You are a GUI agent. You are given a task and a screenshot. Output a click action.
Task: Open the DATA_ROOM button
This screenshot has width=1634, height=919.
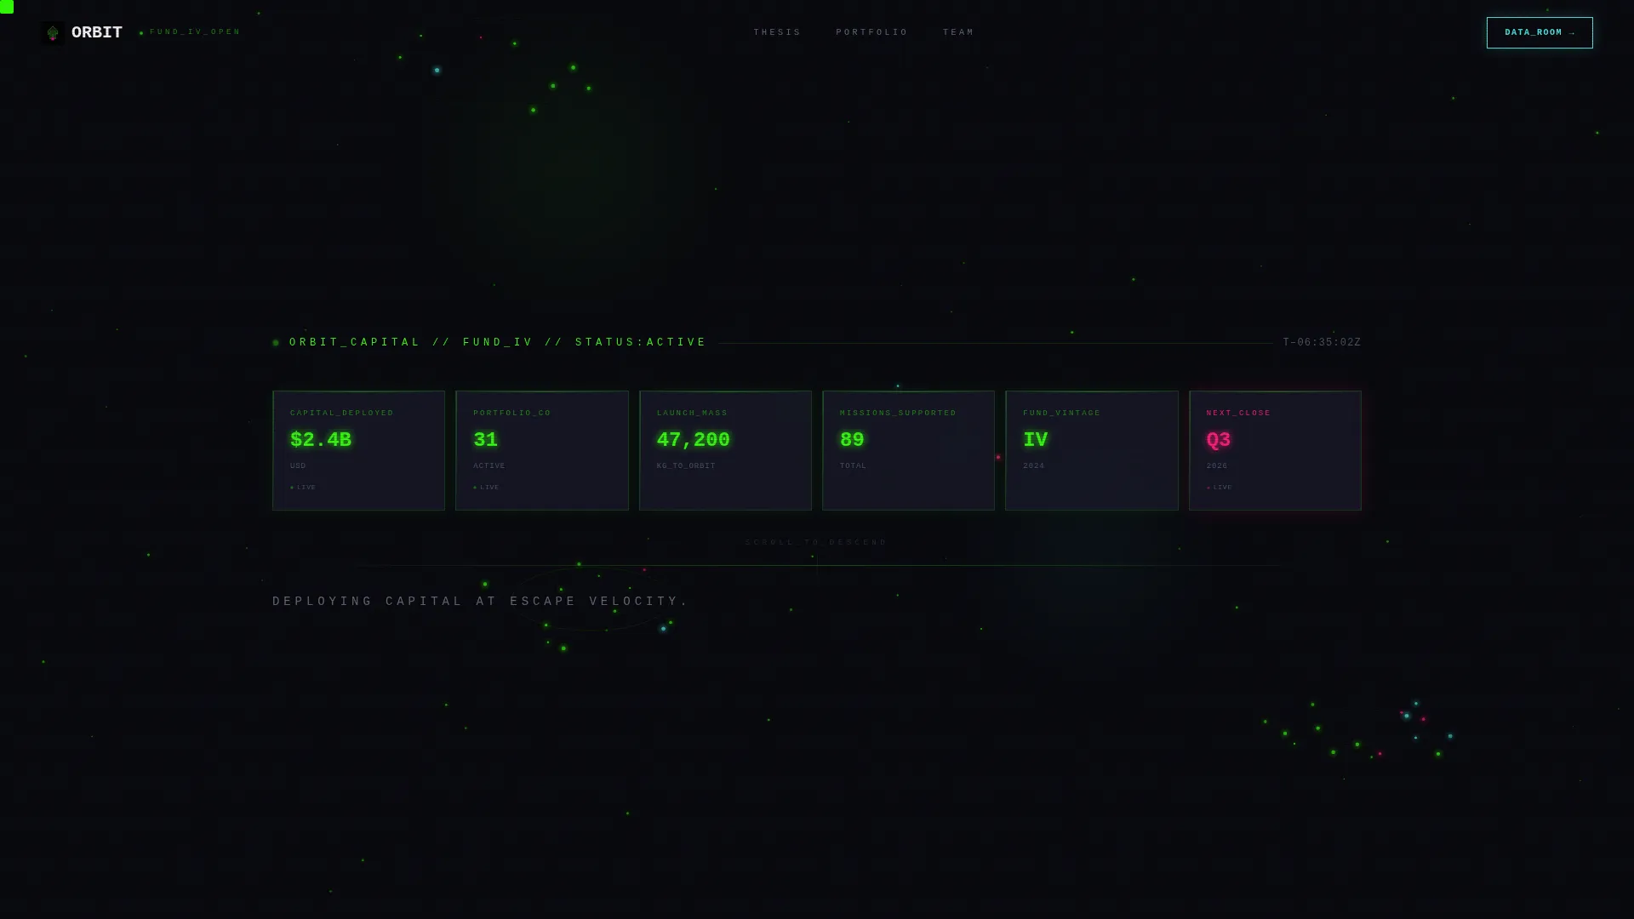click(x=1540, y=32)
